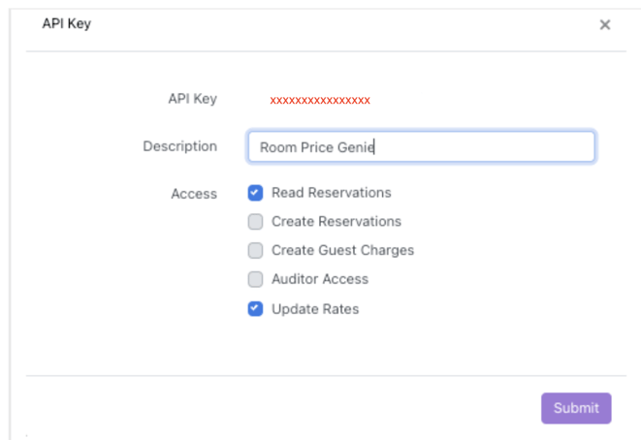
Task: Uncheck the Update Rates checkbox
Action: [x=256, y=309]
